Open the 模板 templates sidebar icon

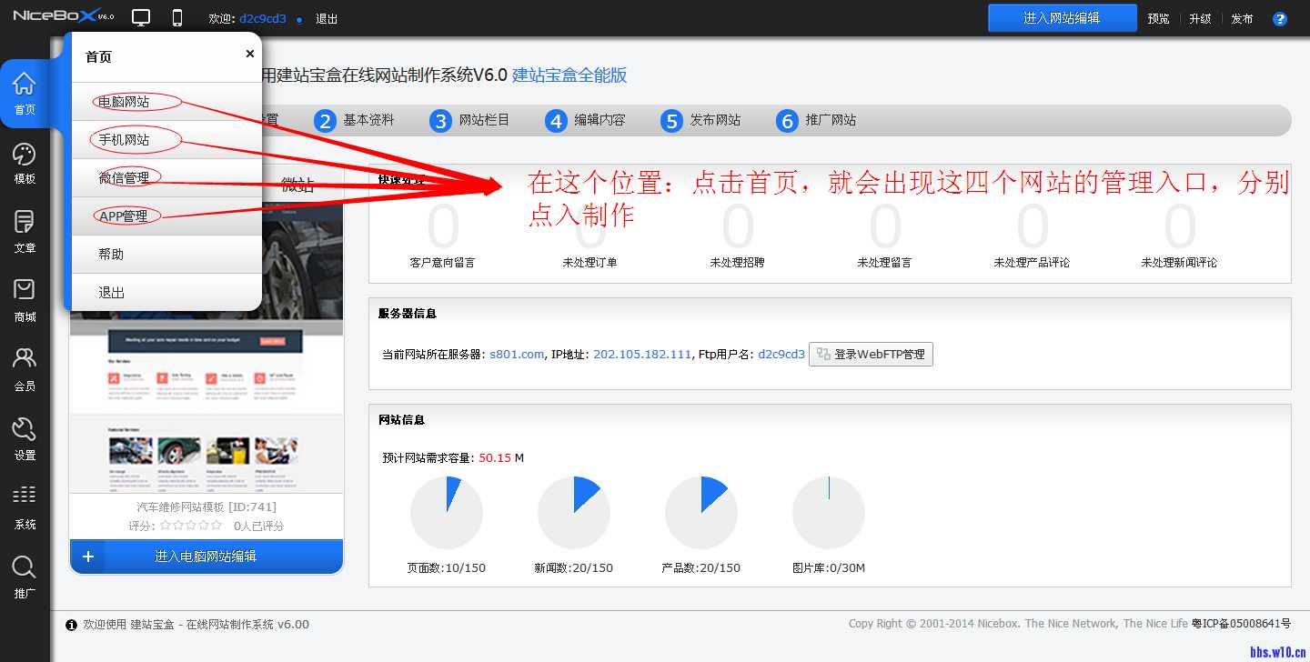[x=25, y=164]
